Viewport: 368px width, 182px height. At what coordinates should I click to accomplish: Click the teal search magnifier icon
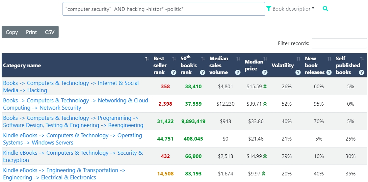tap(325, 9)
